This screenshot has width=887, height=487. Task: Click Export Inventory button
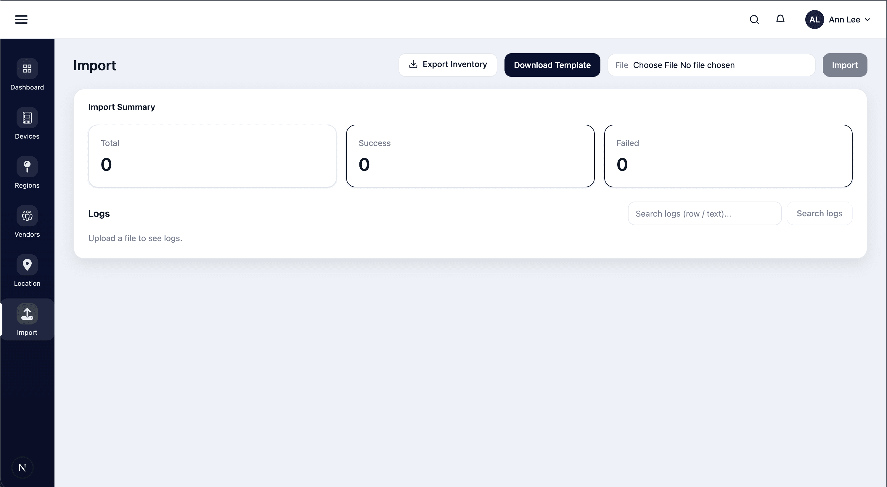click(x=448, y=65)
